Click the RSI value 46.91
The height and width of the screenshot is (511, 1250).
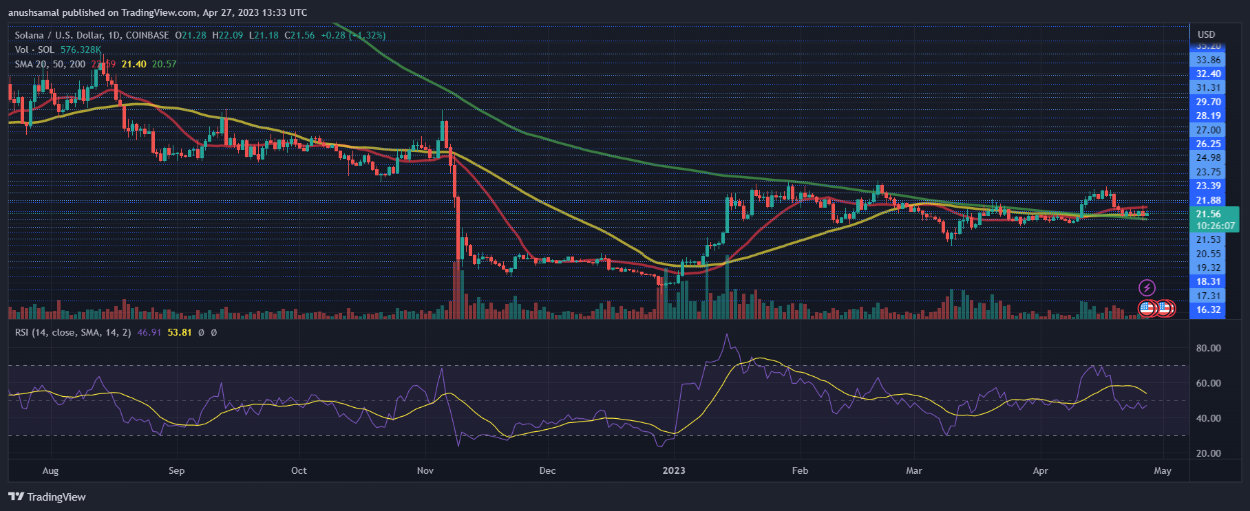click(149, 332)
